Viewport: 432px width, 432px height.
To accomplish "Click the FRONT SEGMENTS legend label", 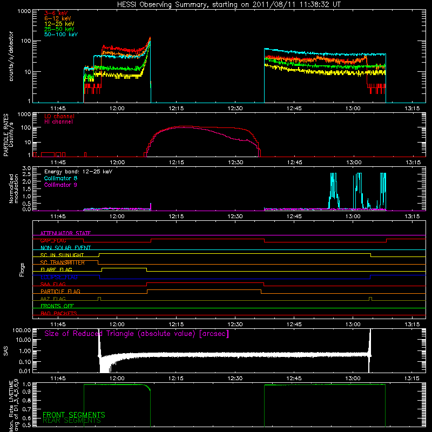I will coord(74,415).
